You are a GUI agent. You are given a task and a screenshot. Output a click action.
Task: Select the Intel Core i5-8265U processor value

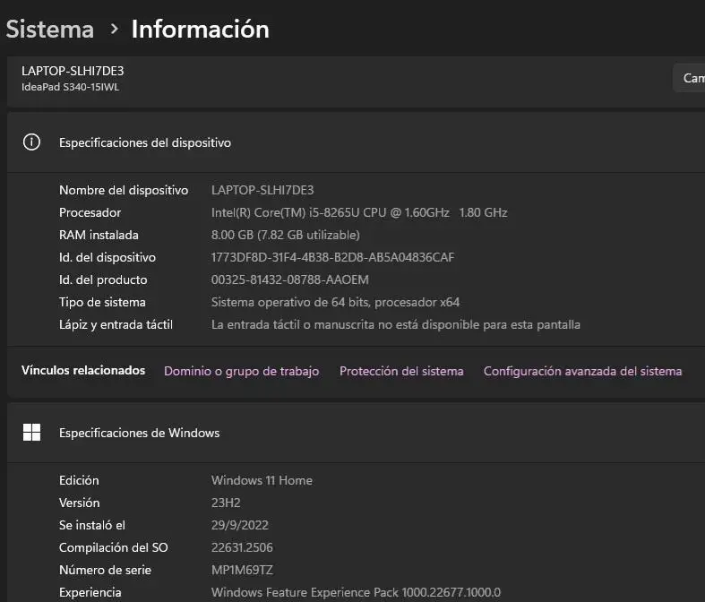tap(359, 212)
